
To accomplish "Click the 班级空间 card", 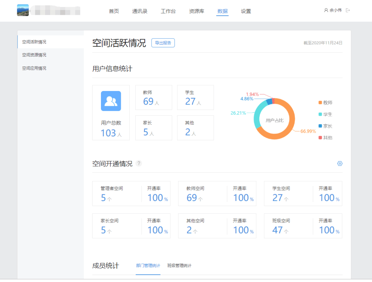I will pos(303,226).
